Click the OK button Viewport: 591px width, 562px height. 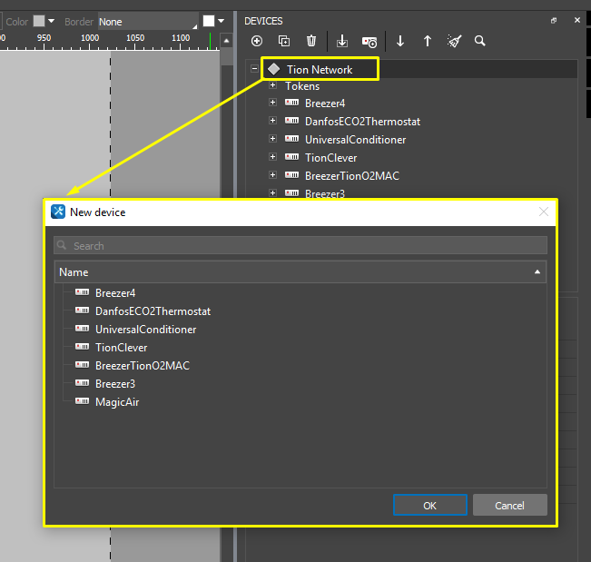[x=430, y=505]
